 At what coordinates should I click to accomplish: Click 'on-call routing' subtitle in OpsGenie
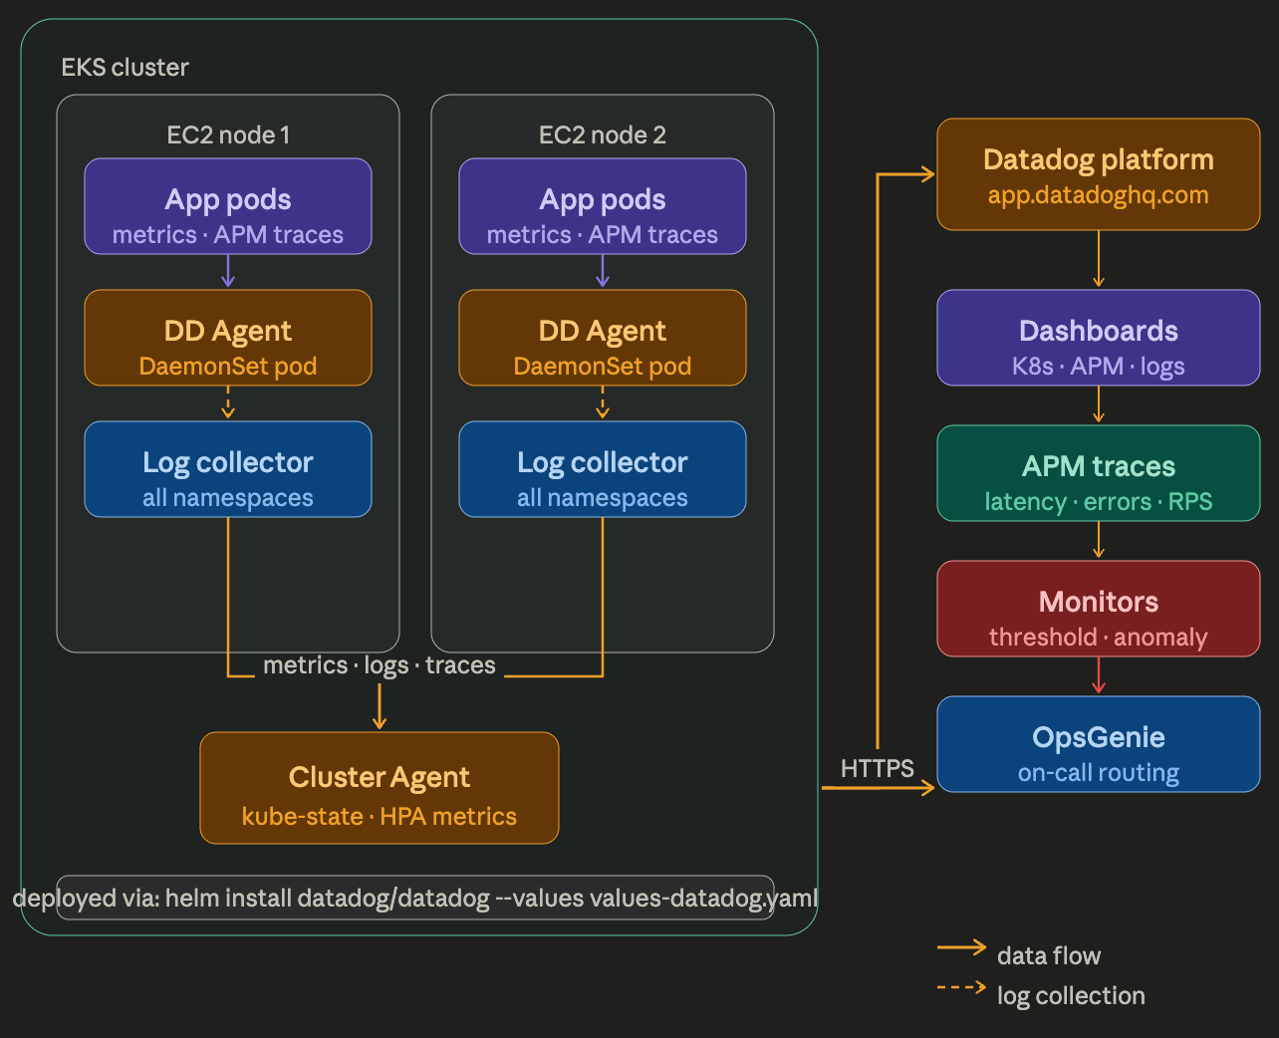(1099, 773)
